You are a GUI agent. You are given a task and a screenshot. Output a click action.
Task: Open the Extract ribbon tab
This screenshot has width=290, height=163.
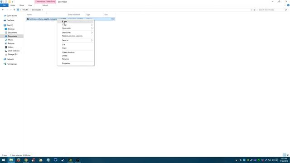click(x=45, y=5)
